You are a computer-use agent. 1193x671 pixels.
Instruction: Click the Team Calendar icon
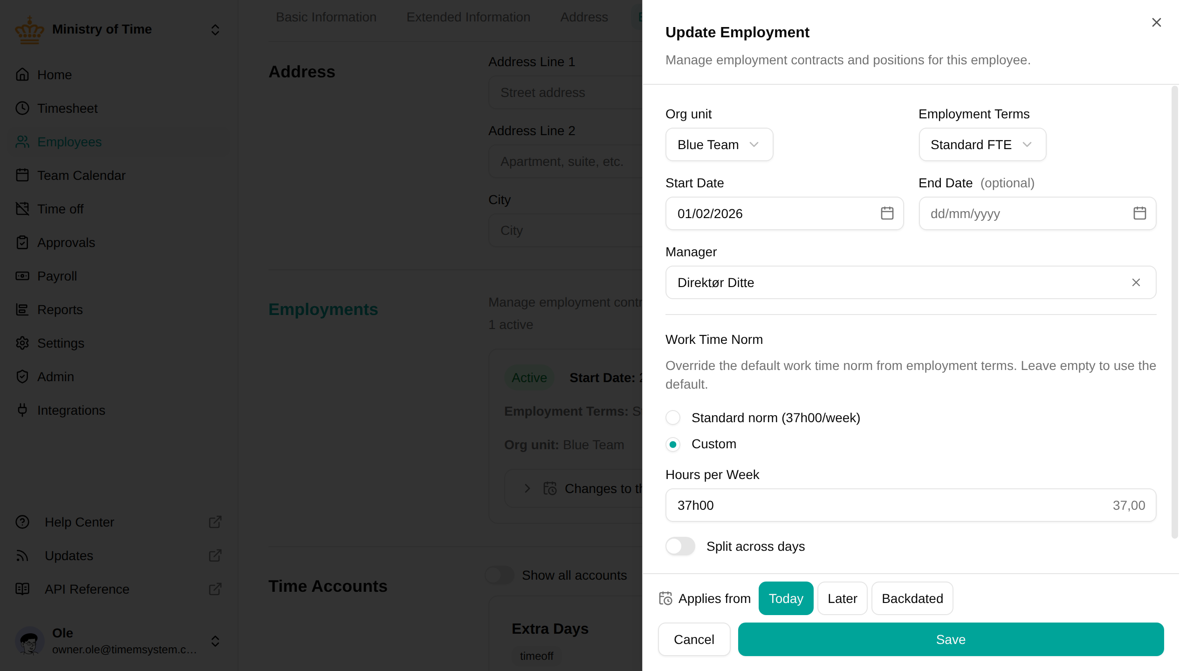(x=22, y=175)
